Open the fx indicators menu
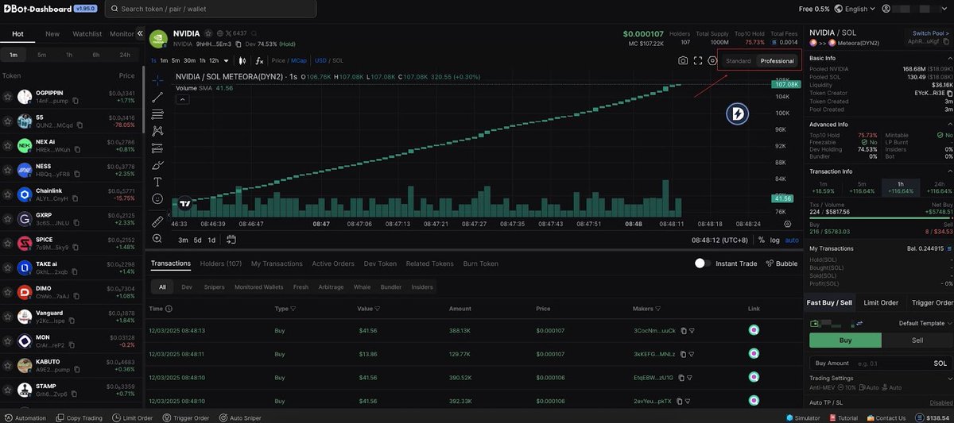The width and height of the screenshot is (954, 423). pyautogui.click(x=259, y=60)
